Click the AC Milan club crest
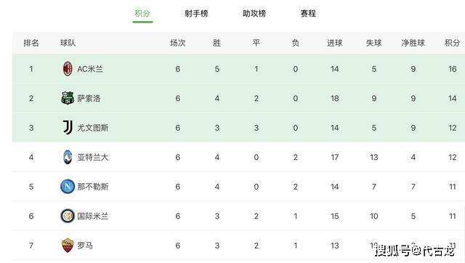 [68, 69]
